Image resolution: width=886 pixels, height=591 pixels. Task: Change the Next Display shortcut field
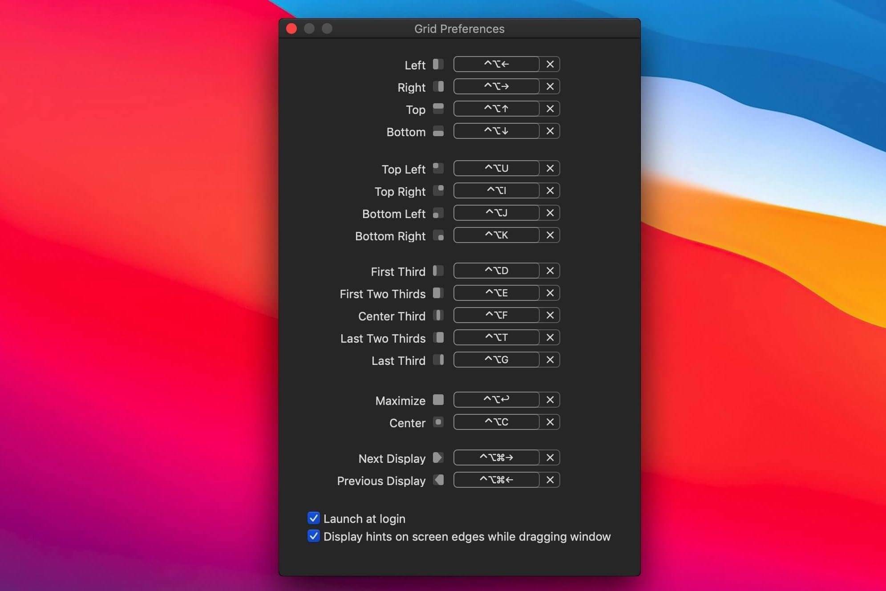497,458
